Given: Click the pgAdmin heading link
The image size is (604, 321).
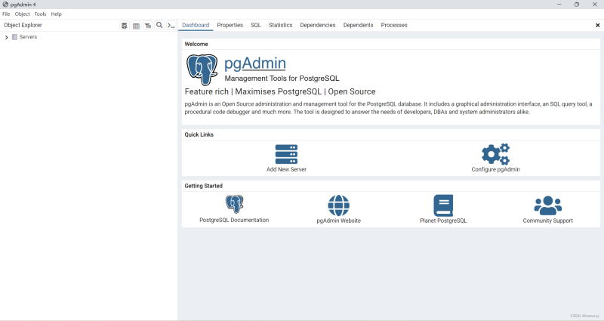Looking at the screenshot, I should coord(255,63).
